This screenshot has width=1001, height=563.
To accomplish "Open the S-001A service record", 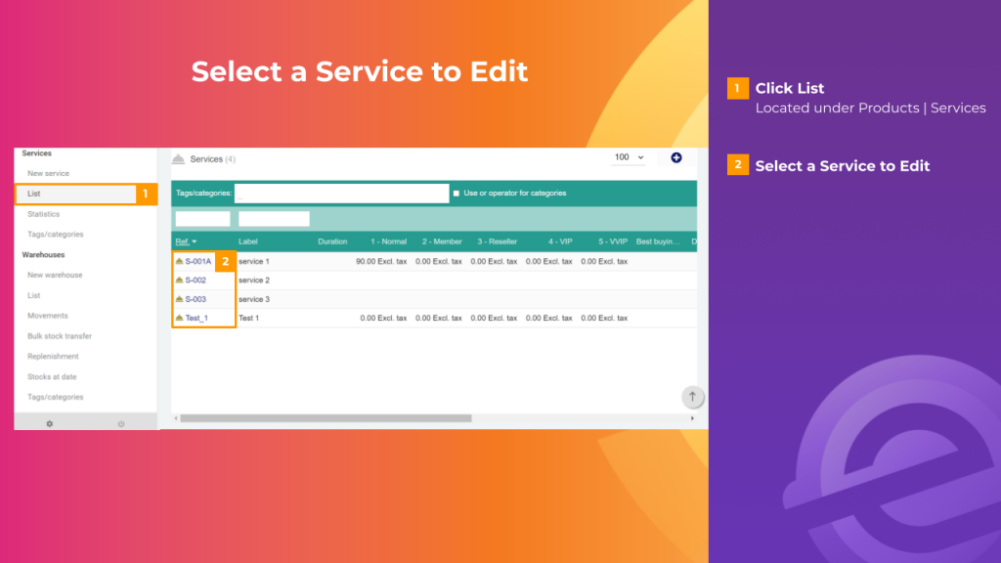I will click(199, 261).
